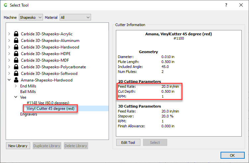Collapse the Vee tool category

click(x=16, y=97)
